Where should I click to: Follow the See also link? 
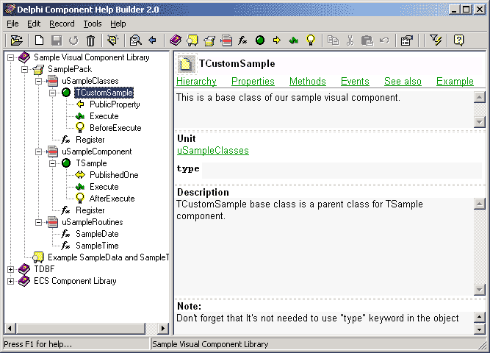[x=403, y=82]
